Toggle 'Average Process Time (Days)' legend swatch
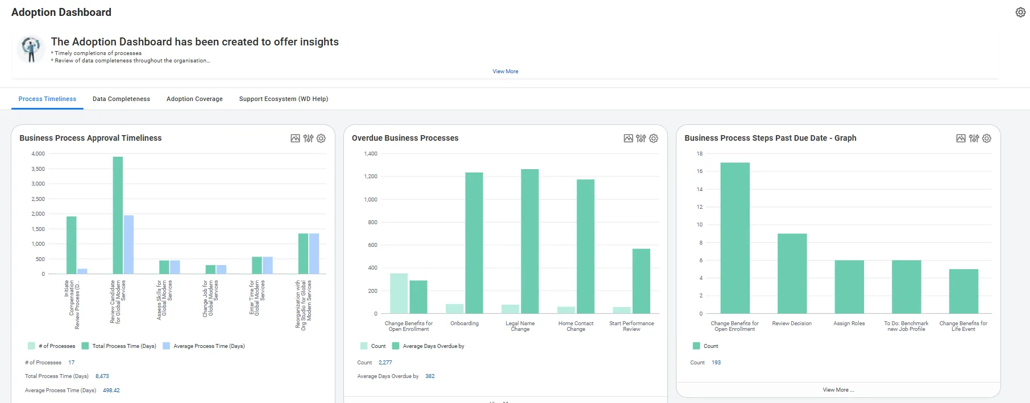The image size is (1030, 403). 167,346
